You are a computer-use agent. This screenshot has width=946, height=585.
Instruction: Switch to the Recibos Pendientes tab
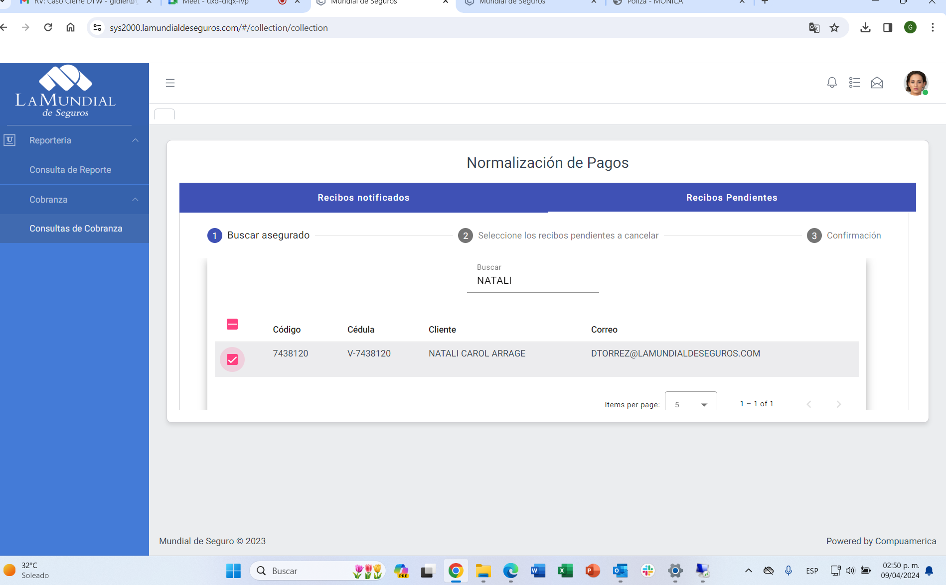point(731,198)
